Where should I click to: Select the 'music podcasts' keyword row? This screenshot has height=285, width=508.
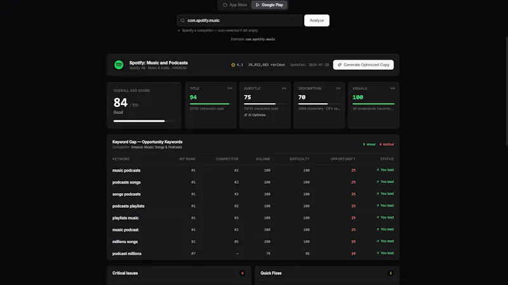pyautogui.click(x=253, y=170)
